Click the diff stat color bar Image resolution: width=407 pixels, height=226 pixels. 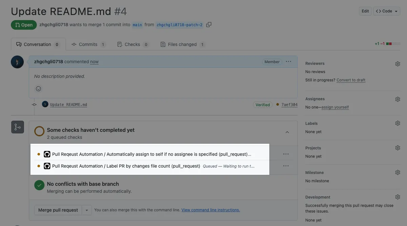tap(389, 44)
